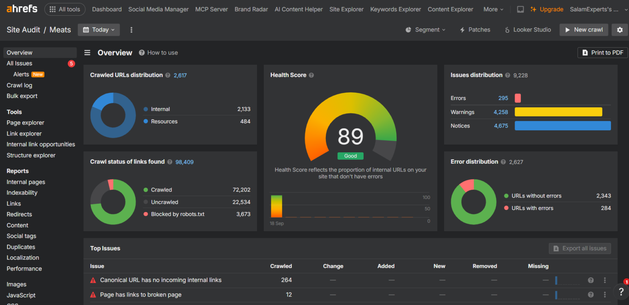Screen dimensions: 629x305
Task: Open the Site Audit settings gear
Action: [x=620, y=30]
